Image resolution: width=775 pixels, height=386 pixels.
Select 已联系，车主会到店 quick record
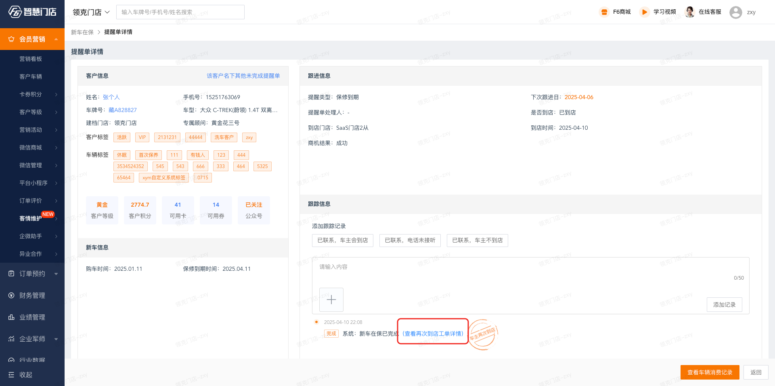[x=343, y=240]
